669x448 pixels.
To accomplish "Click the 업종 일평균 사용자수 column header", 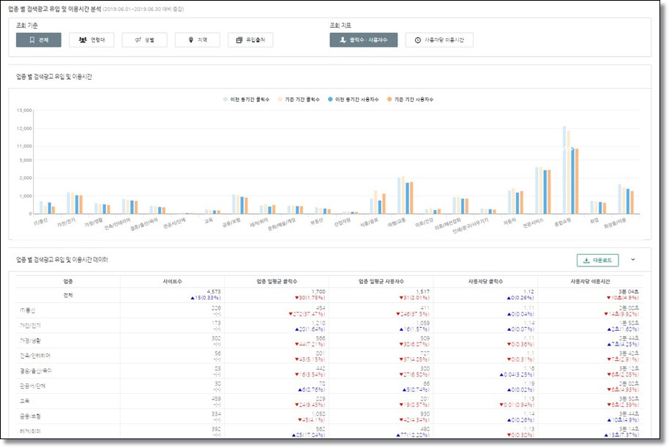I will pyautogui.click(x=381, y=281).
